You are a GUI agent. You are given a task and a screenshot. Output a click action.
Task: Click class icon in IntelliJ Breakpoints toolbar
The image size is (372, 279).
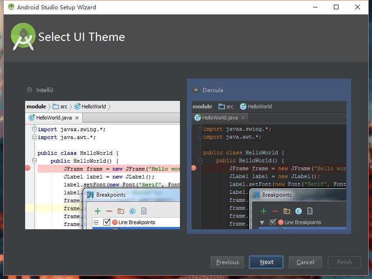tap(133, 211)
